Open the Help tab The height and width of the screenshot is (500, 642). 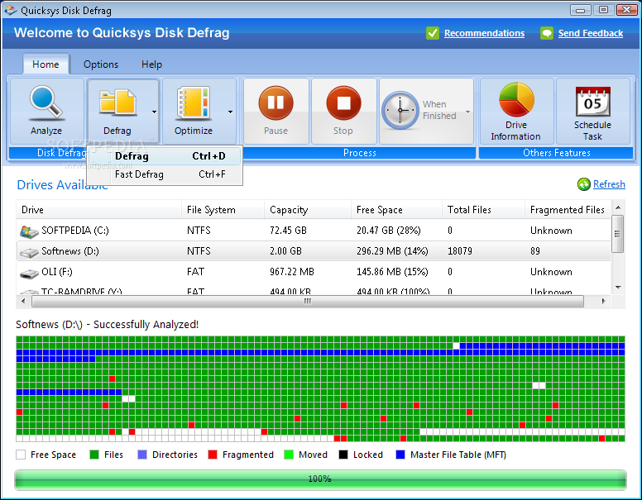click(x=152, y=64)
